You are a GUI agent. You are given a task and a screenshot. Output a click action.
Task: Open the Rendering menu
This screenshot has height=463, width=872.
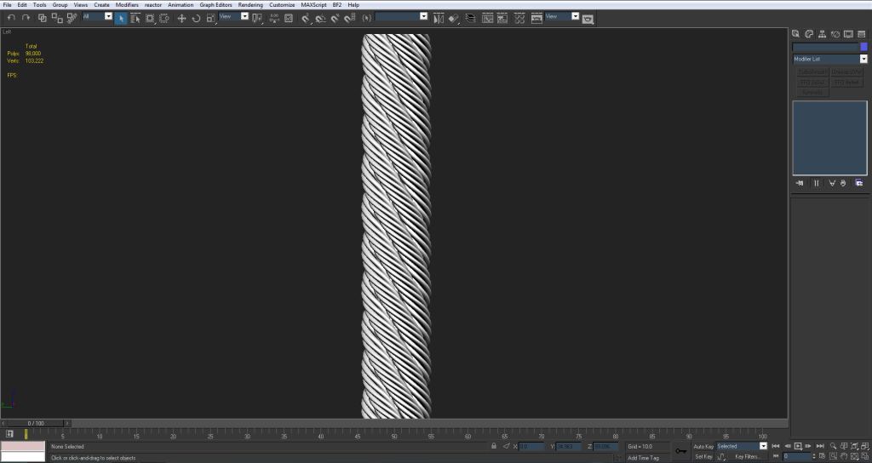pyautogui.click(x=250, y=5)
